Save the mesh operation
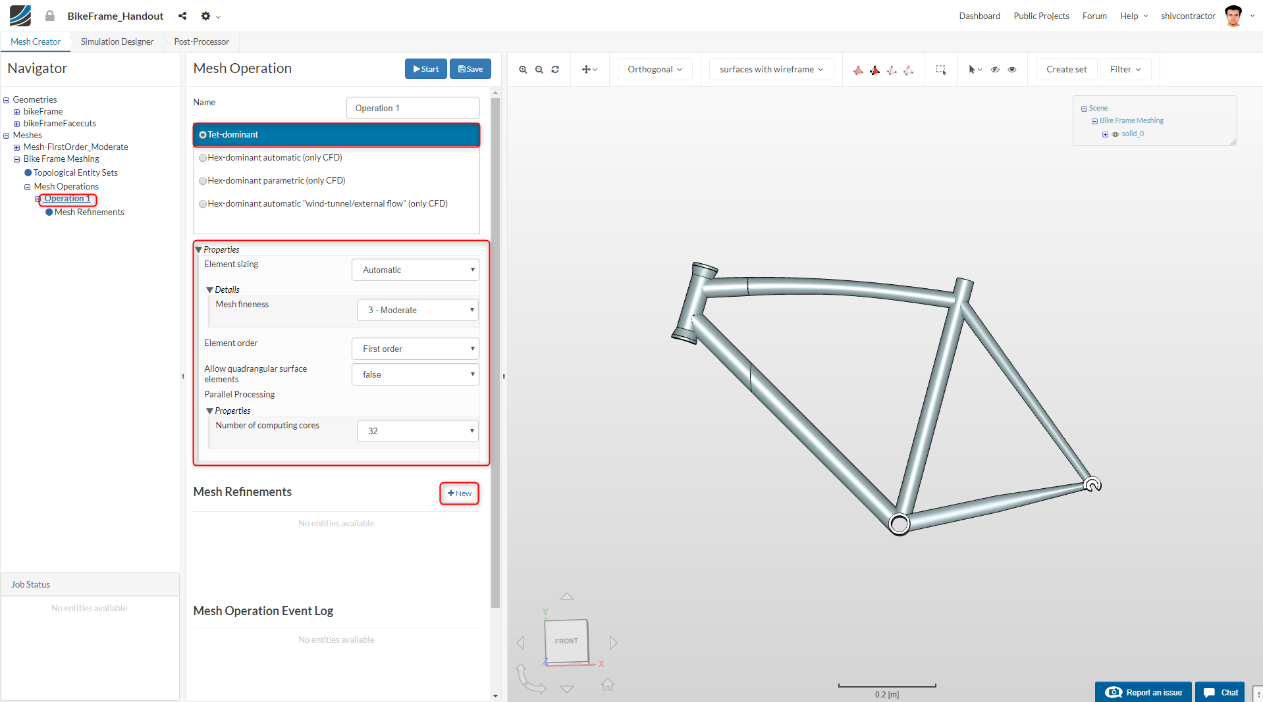1263x702 pixels. pos(470,69)
